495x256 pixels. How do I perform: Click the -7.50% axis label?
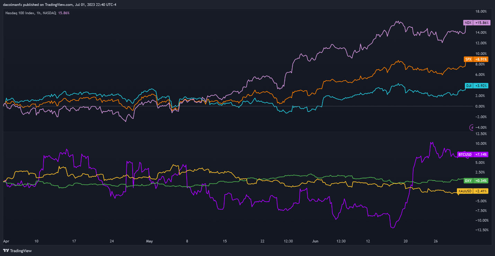[481, 211]
